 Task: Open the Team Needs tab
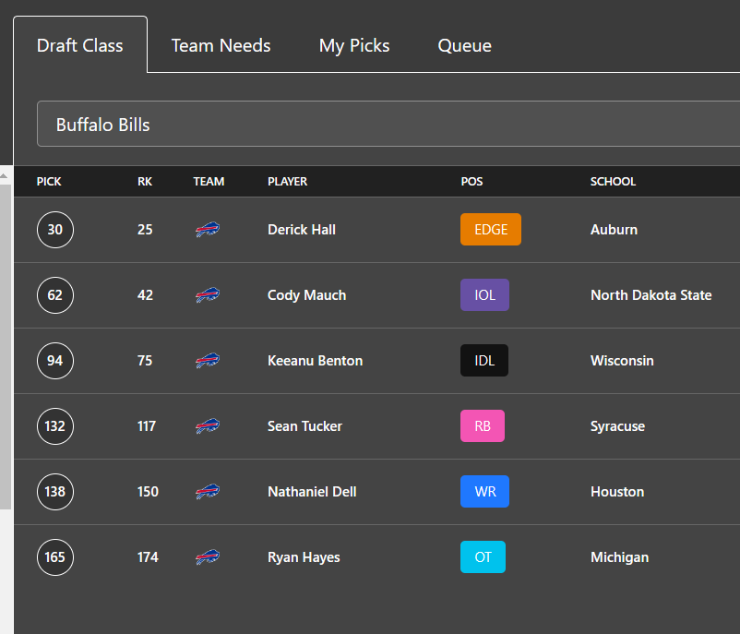click(221, 45)
